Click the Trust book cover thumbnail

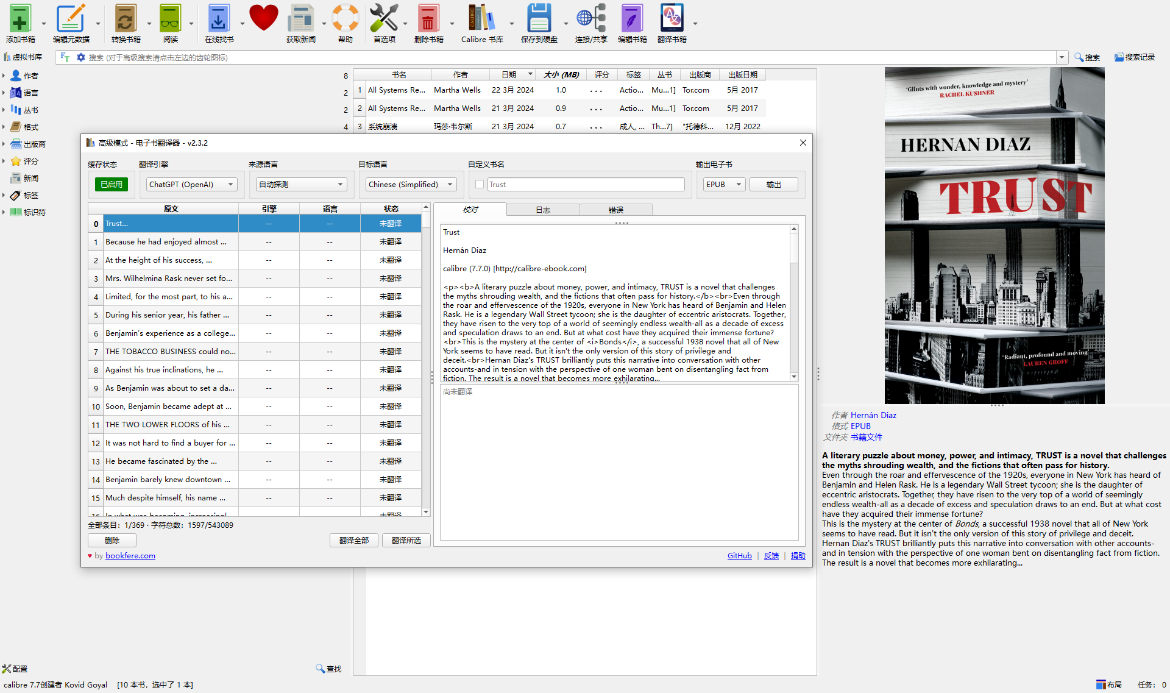click(x=994, y=235)
